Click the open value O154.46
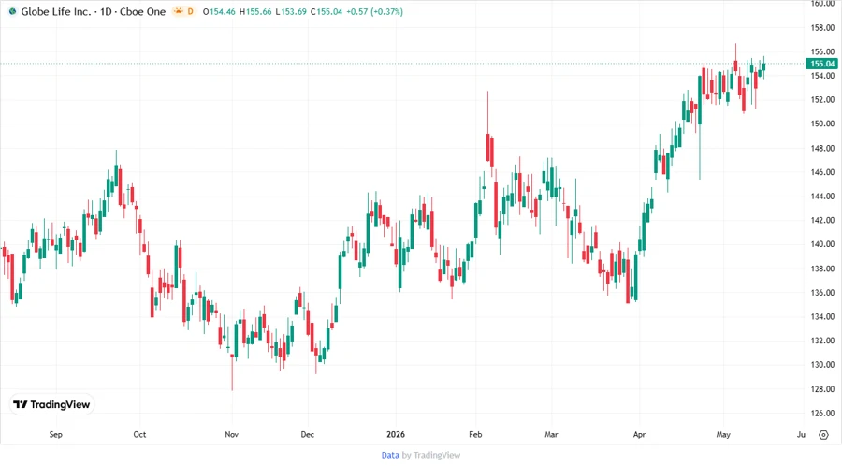The height and width of the screenshot is (466, 842). (x=219, y=11)
